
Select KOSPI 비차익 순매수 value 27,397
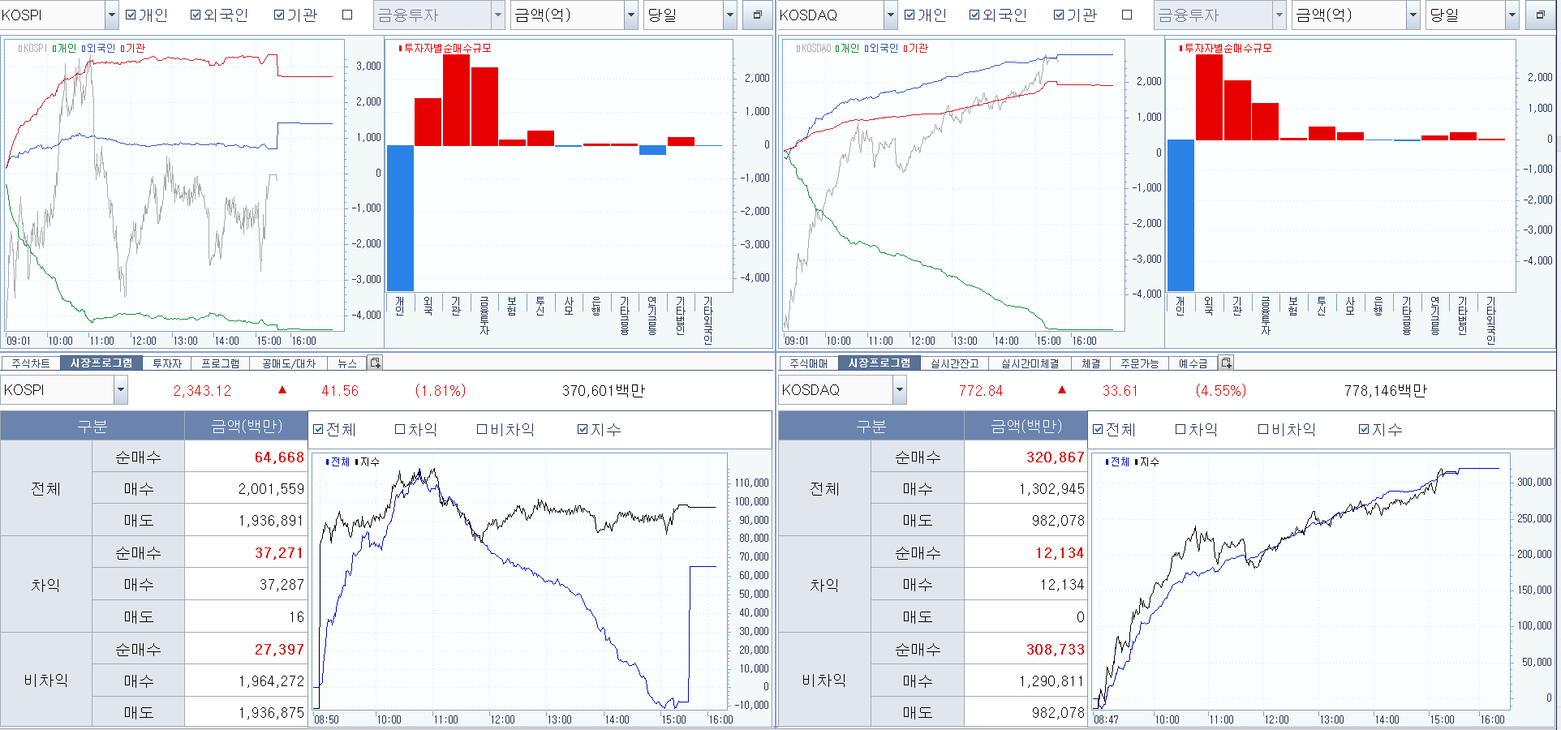[279, 650]
